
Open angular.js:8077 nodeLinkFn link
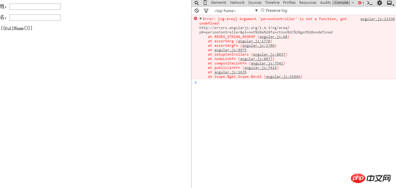point(256,59)
